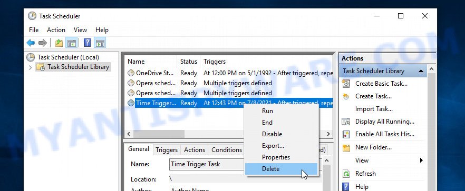
Task: Click the Time Trigger task clock icon
Action: click(x=131, y=103)
